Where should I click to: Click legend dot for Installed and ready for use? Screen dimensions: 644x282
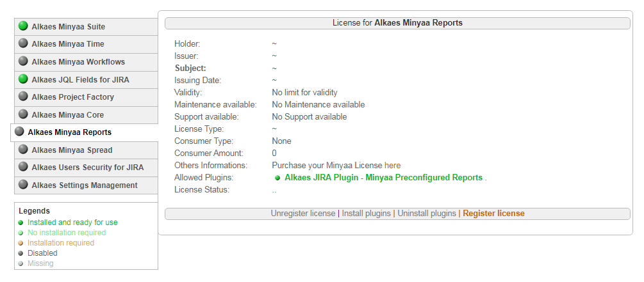[21, 223]
